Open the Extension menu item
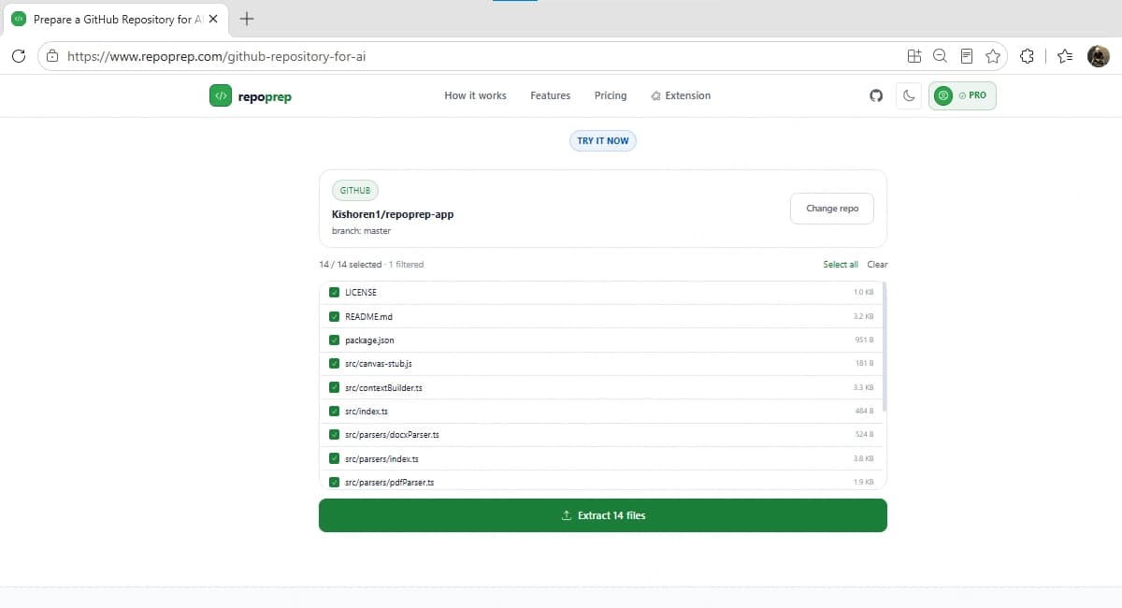The height and width of the screenshot is (608, 1122). 681,95
